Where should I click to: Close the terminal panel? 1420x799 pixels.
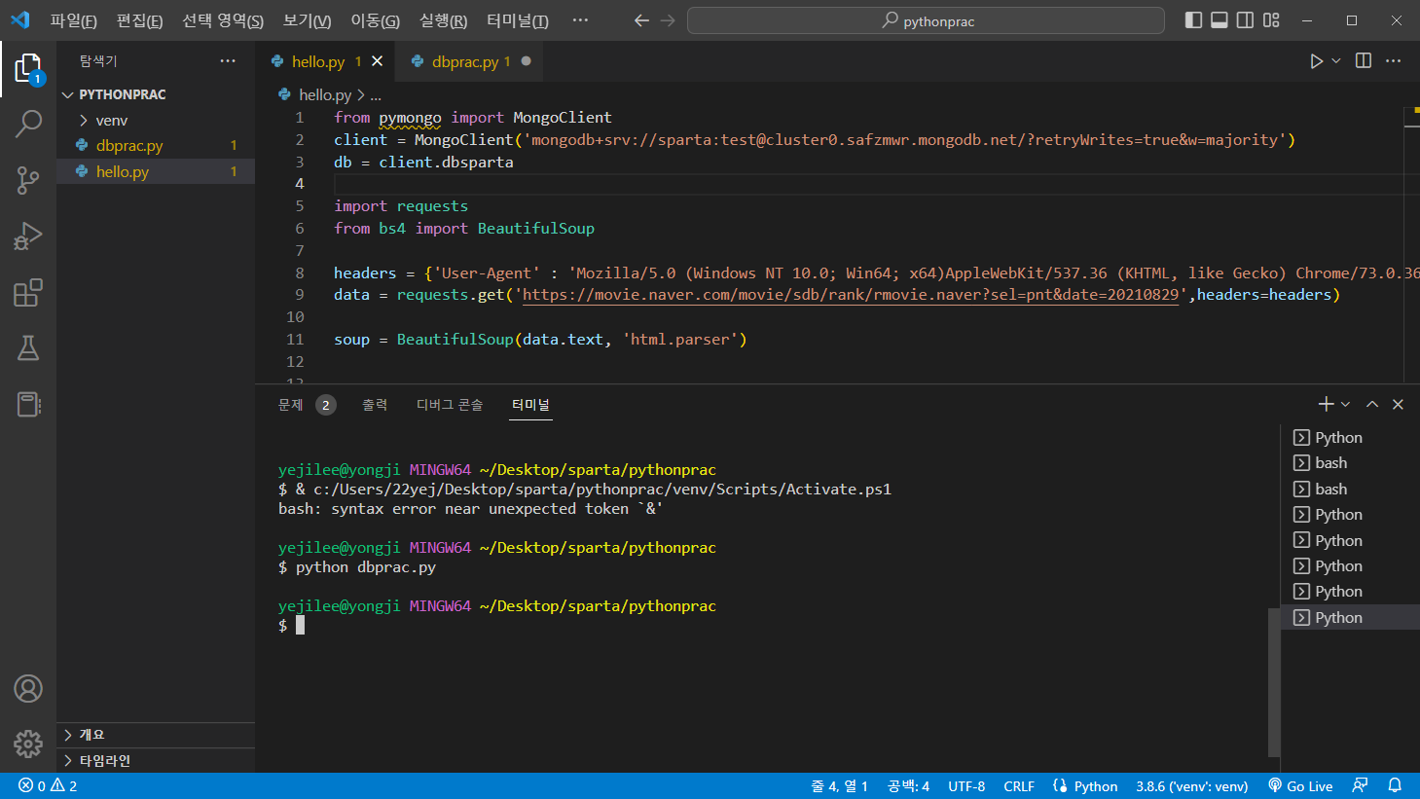(x=1398, y=404)
